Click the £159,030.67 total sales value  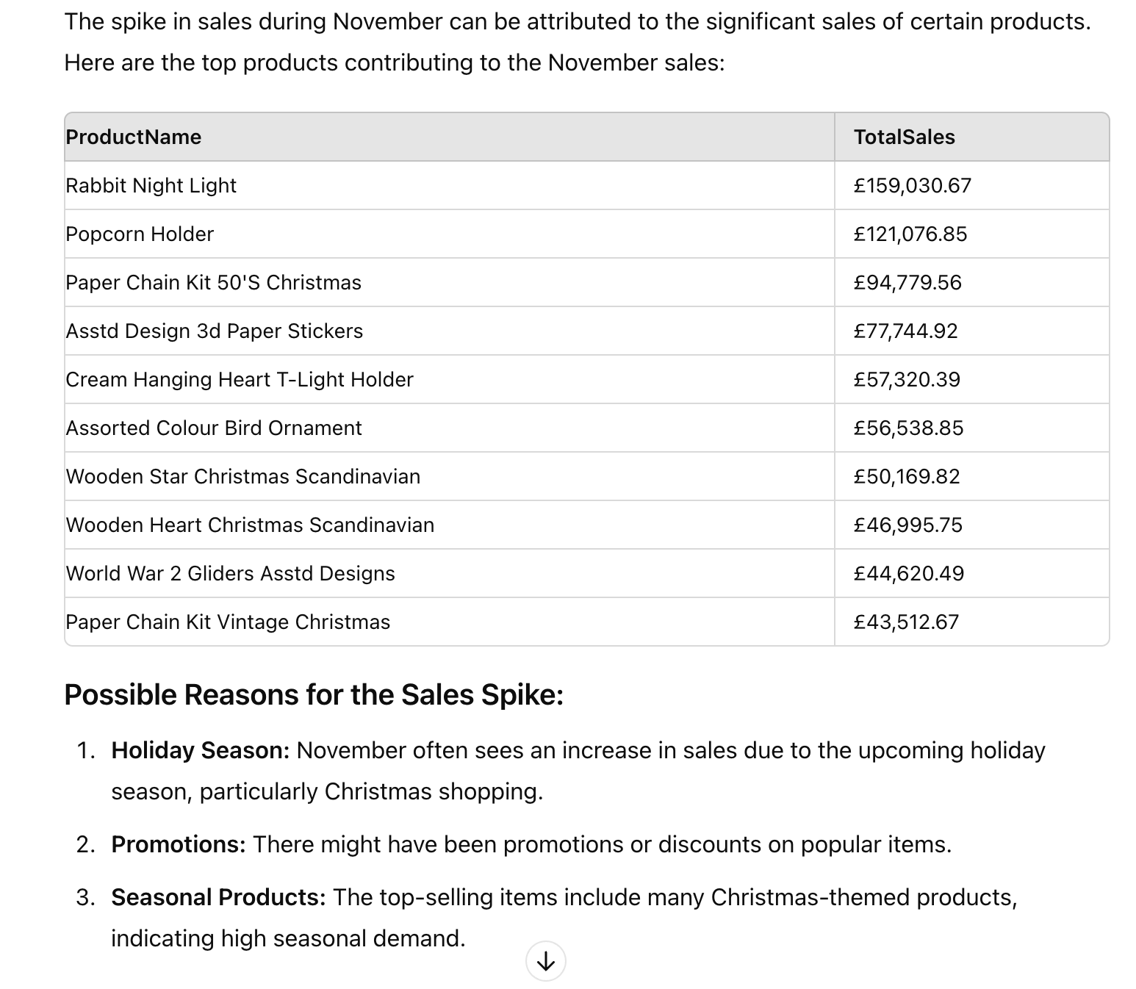(x=912, y=186)
